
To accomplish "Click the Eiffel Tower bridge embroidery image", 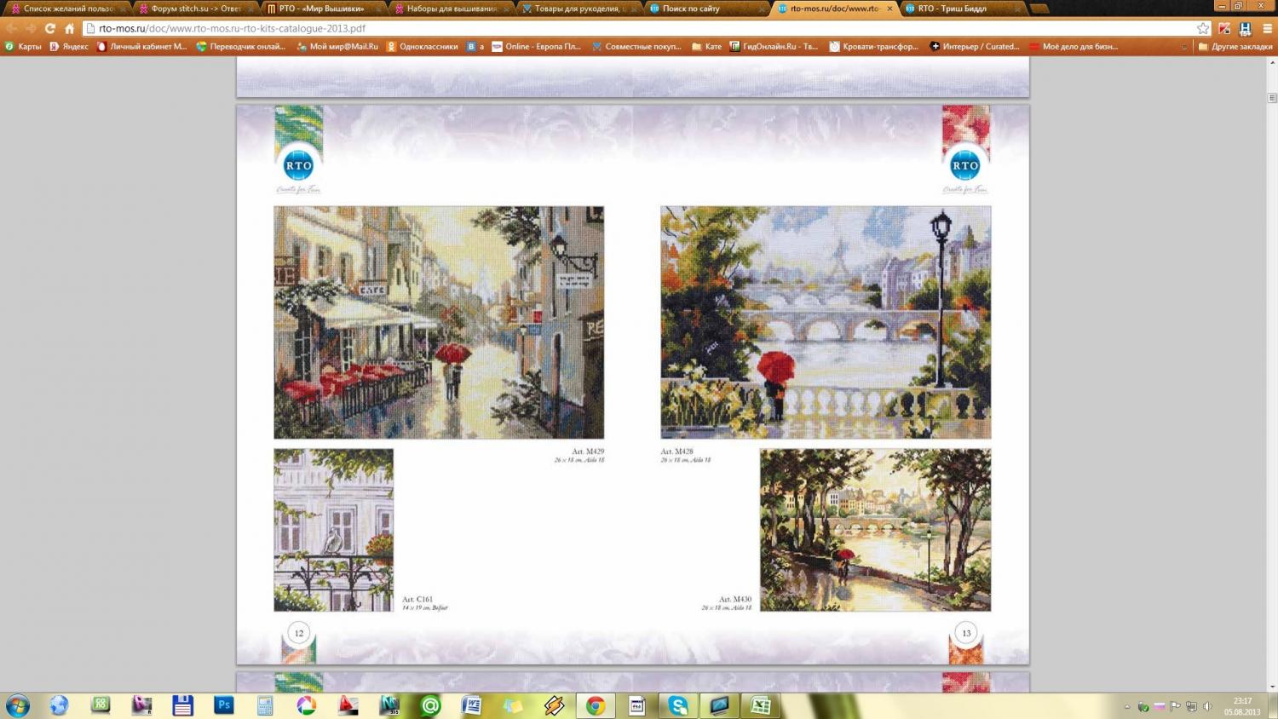I will [x=826, y=322].
